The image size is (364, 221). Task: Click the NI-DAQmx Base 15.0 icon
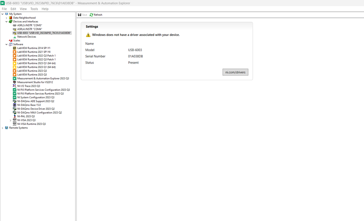(x=15, y=105)
